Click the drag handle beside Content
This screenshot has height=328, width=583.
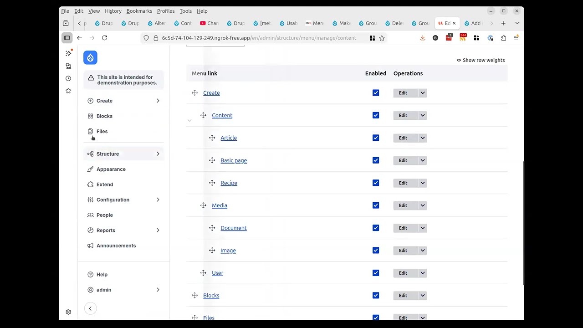[x=203, y=115]
